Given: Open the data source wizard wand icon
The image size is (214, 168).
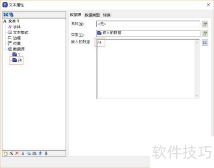Looking at the screenshot, I should pos(11,153).
